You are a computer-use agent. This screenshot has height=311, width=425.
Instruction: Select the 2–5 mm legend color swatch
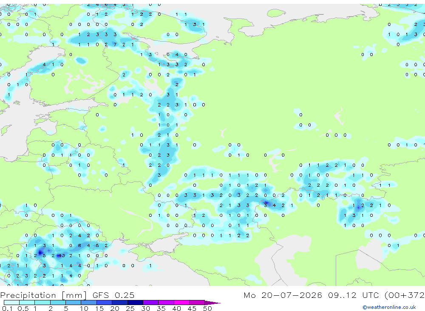click(x=58, y=303)
